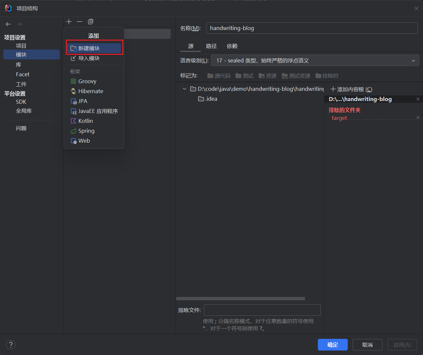Close the 项目结构 dialog
The height and width of the screenshot is (355, 423).
(x=416, y=8)
